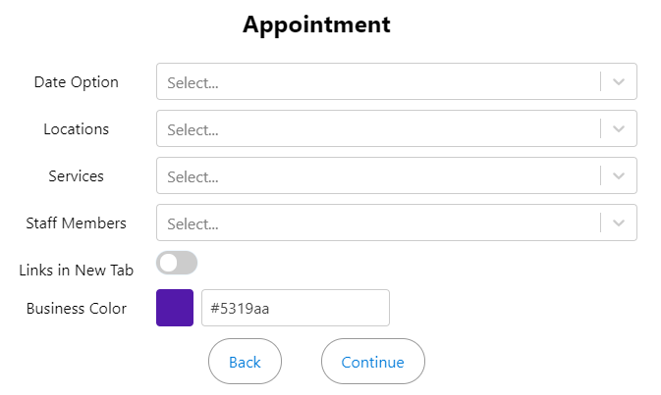
Task: Click the Services chevron arrow icon
Action: point(619,176)
